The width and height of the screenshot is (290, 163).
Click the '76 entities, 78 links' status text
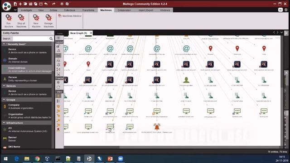pyautogui.click(x=277, y=152)
